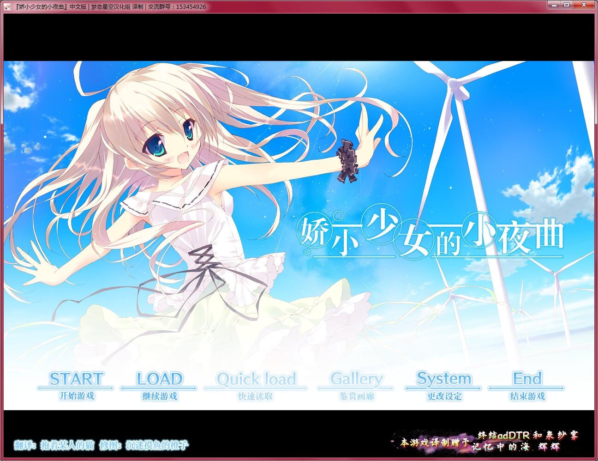Maximize the game window
Screen dimensions: 598x461
(567, 6)
